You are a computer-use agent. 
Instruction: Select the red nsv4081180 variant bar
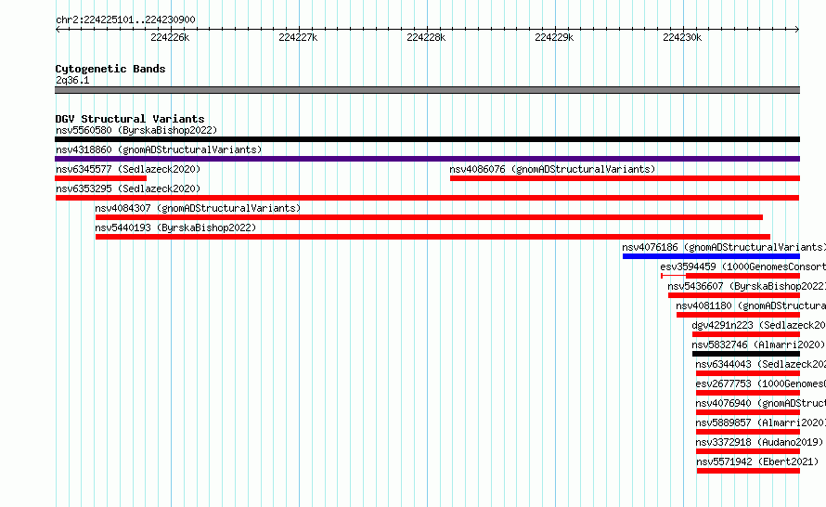tap(738, 315)
